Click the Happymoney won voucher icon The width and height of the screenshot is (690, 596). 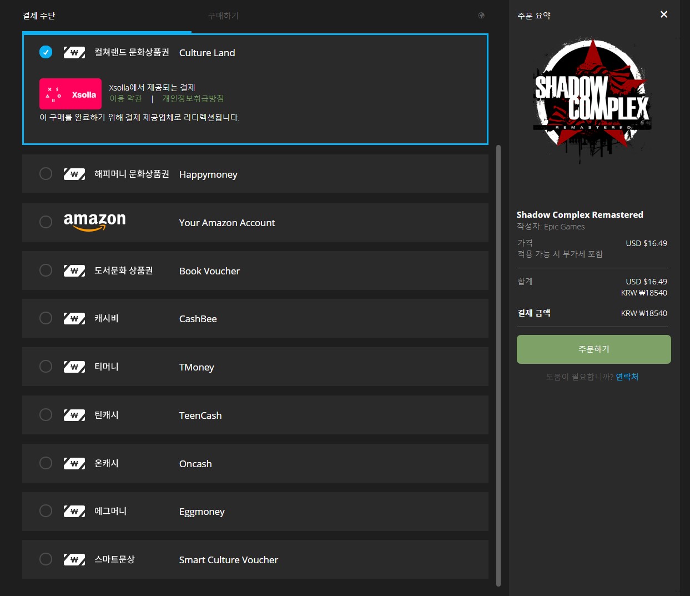click(74, 174)
